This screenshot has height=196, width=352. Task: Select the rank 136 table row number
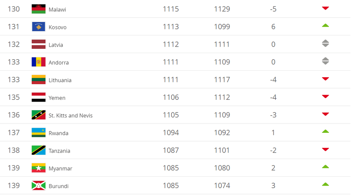14,115
